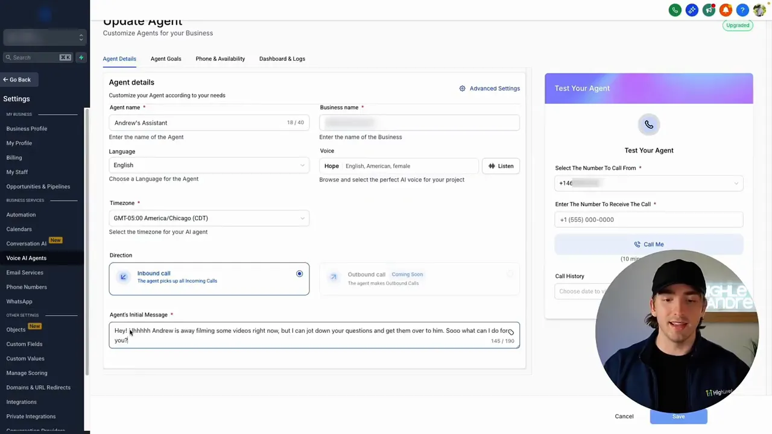772x434 pixels.
Task: Open the green phone dialer icon
Action: pyautogui.click(x=675, y=10)
